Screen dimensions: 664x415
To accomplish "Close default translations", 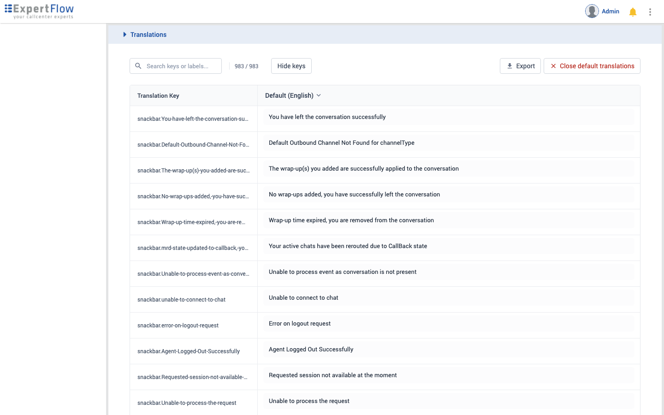I will click(592, 66).
